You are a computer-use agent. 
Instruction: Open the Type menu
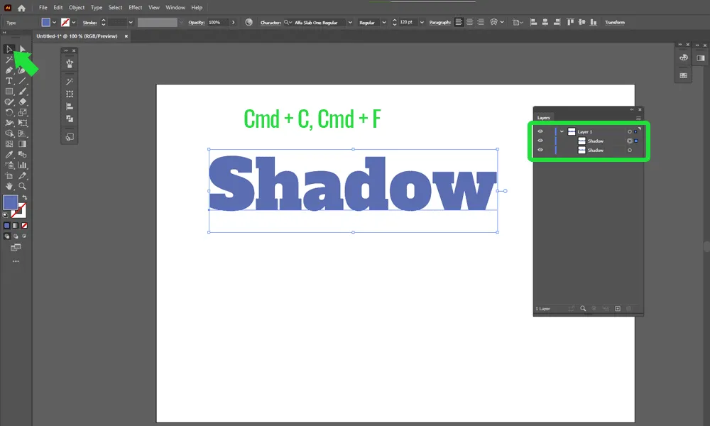click(x=97, y=8)
